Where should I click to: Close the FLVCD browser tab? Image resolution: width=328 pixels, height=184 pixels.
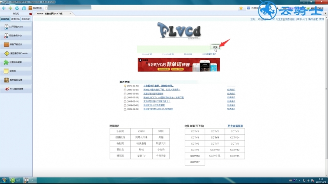point(70,14)
